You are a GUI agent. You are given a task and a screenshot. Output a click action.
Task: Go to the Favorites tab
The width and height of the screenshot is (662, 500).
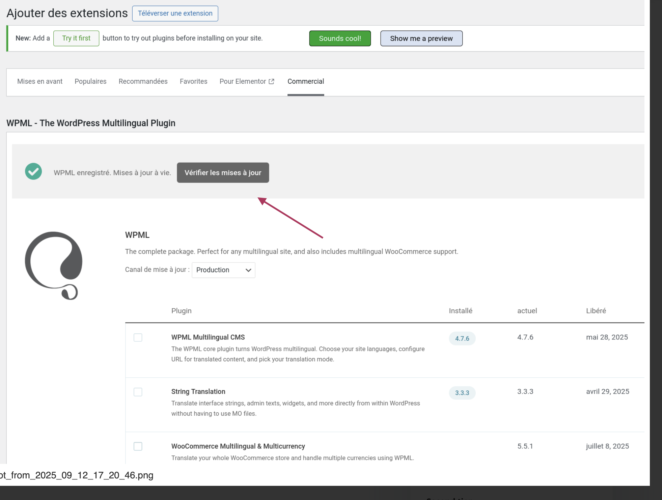pyautogui.click(x=194, y=81)
